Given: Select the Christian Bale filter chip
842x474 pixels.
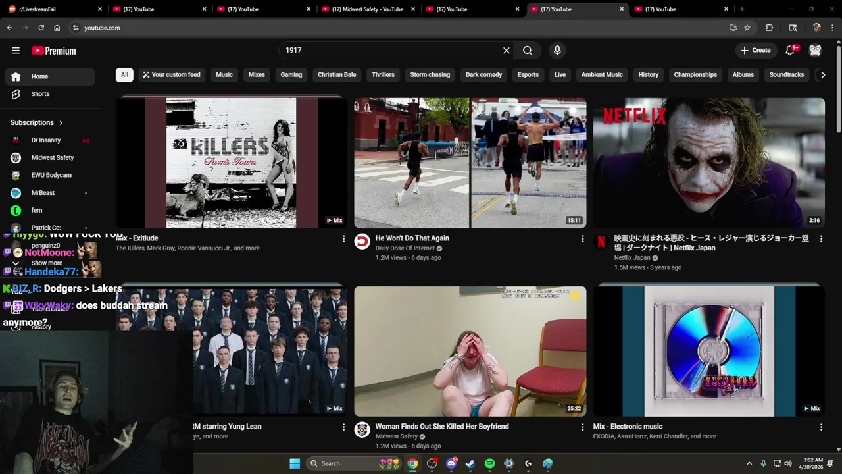Looking at the screenshot, I should (x=337, y=74).
